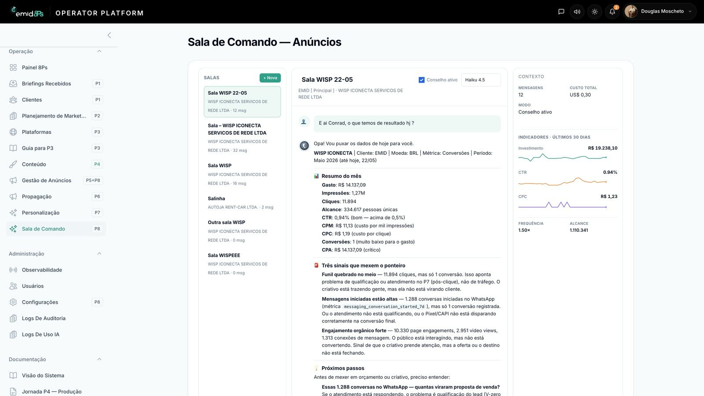
Task: Toggle the sound speaker icon
Action: (577, 12)
